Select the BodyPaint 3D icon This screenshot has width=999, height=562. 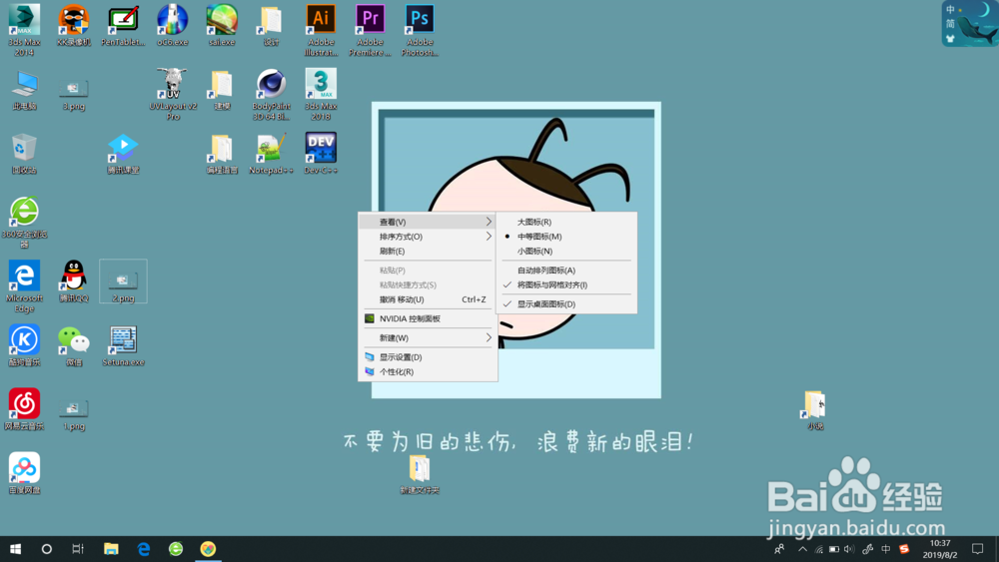tap(271, 94)
